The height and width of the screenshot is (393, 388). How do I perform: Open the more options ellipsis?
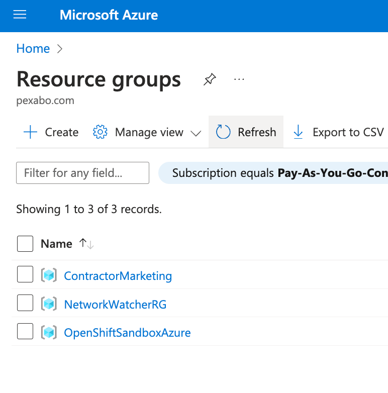239,79
